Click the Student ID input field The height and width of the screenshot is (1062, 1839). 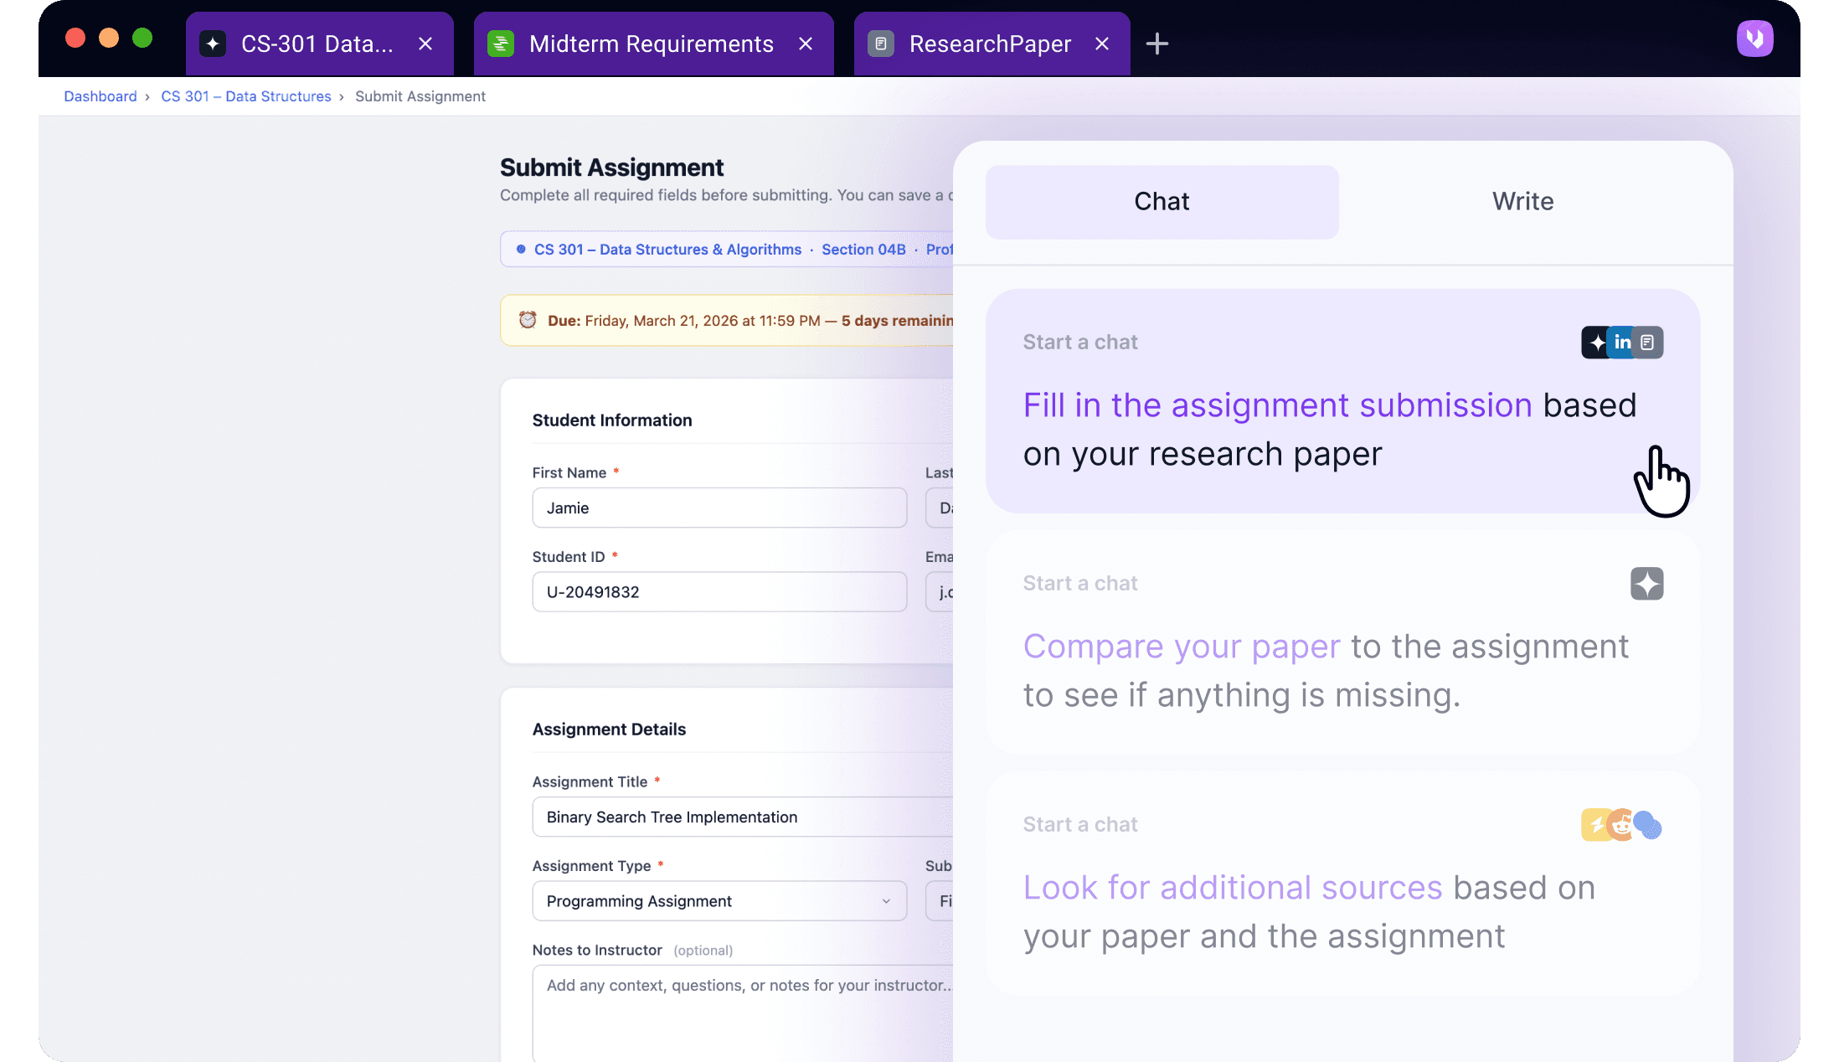[719, 592]
